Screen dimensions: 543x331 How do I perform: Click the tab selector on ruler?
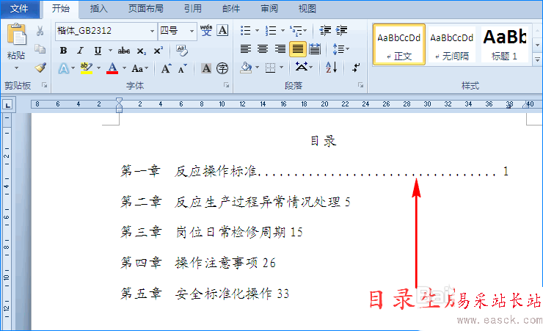pyautogui.click(x=7, y=104)
